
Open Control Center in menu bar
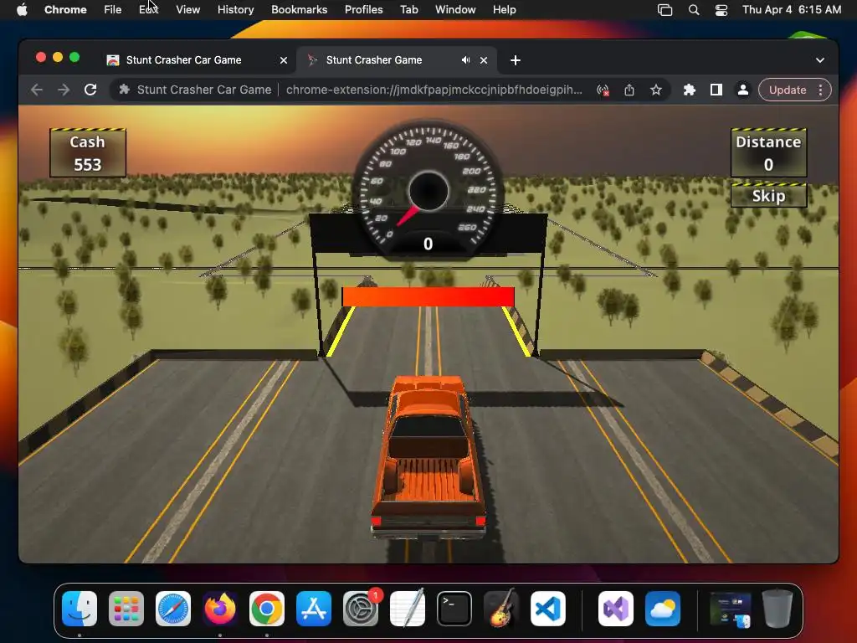(721, 10)
